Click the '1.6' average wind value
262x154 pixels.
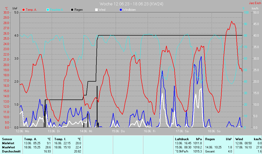click(259, 152)
